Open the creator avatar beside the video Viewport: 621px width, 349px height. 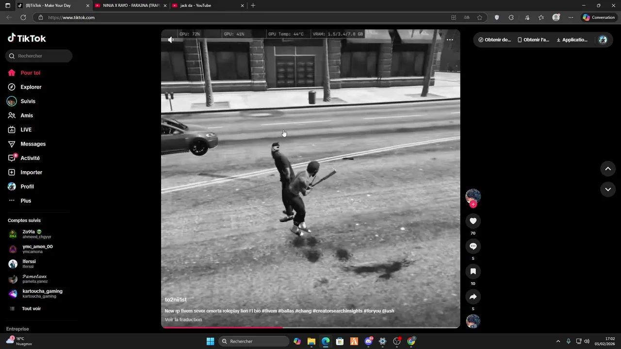click(x=473, y=196)
